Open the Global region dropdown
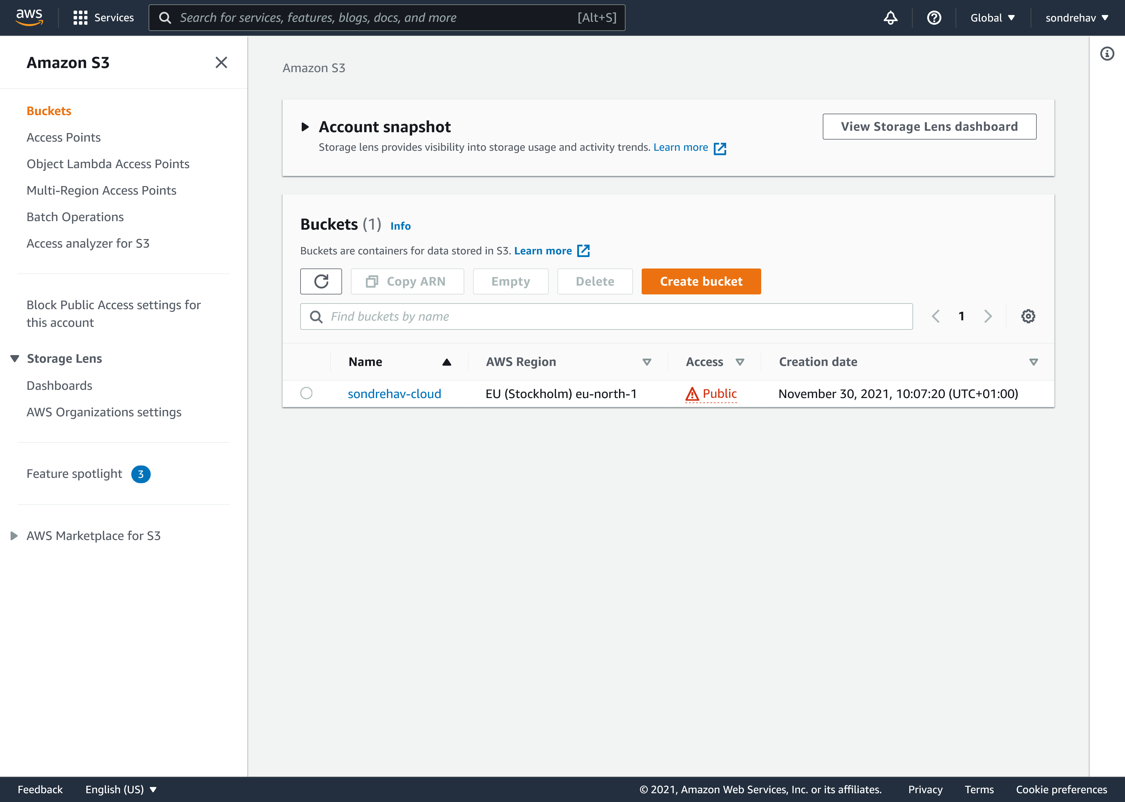 click(992, 18)
